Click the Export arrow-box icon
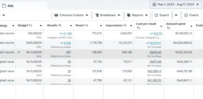 coord(156,15)
